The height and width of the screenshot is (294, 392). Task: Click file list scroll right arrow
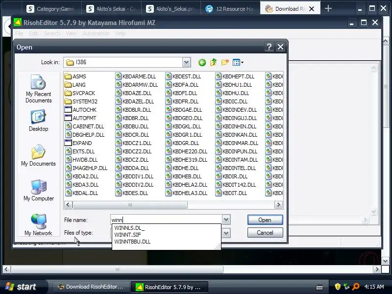click(278, 205)
